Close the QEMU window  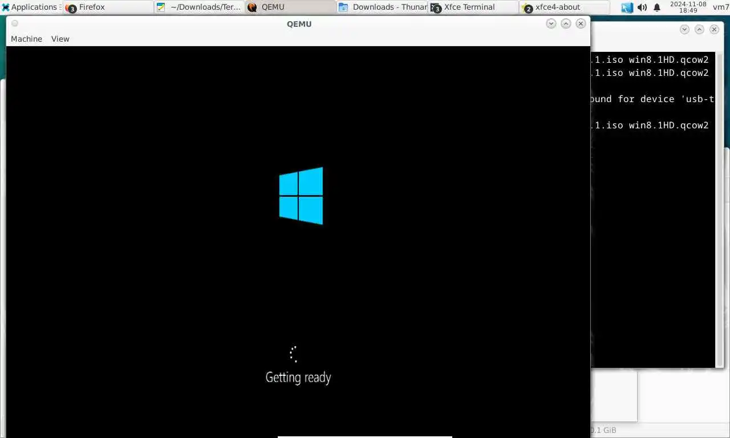(x=581, y=23)
